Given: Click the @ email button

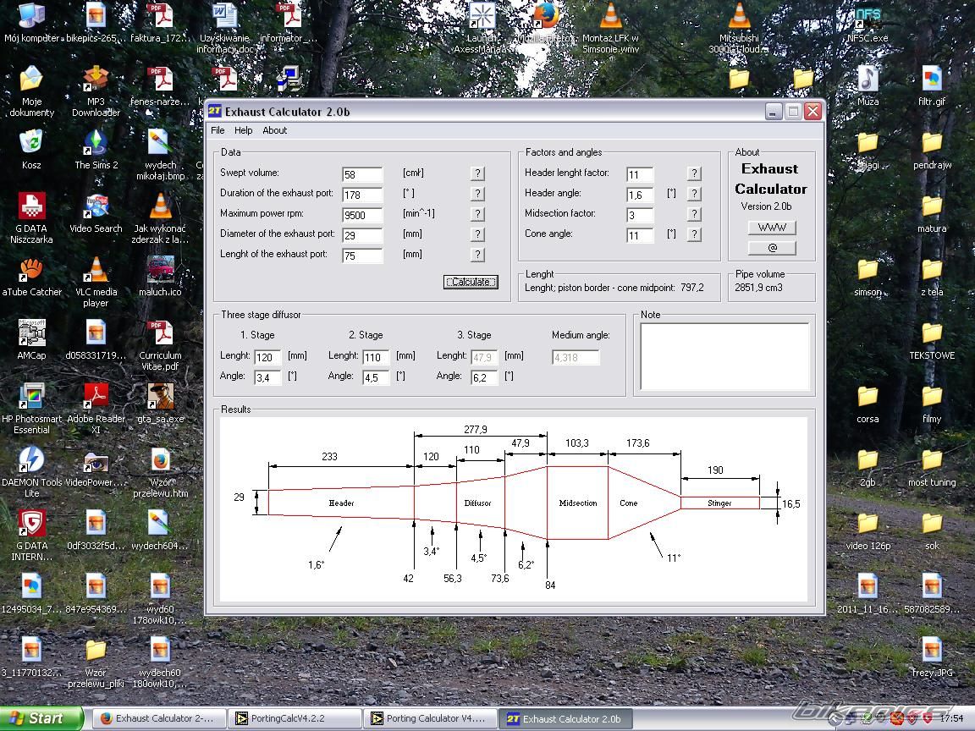Looking at the screenshot, I should pos(772,247).
